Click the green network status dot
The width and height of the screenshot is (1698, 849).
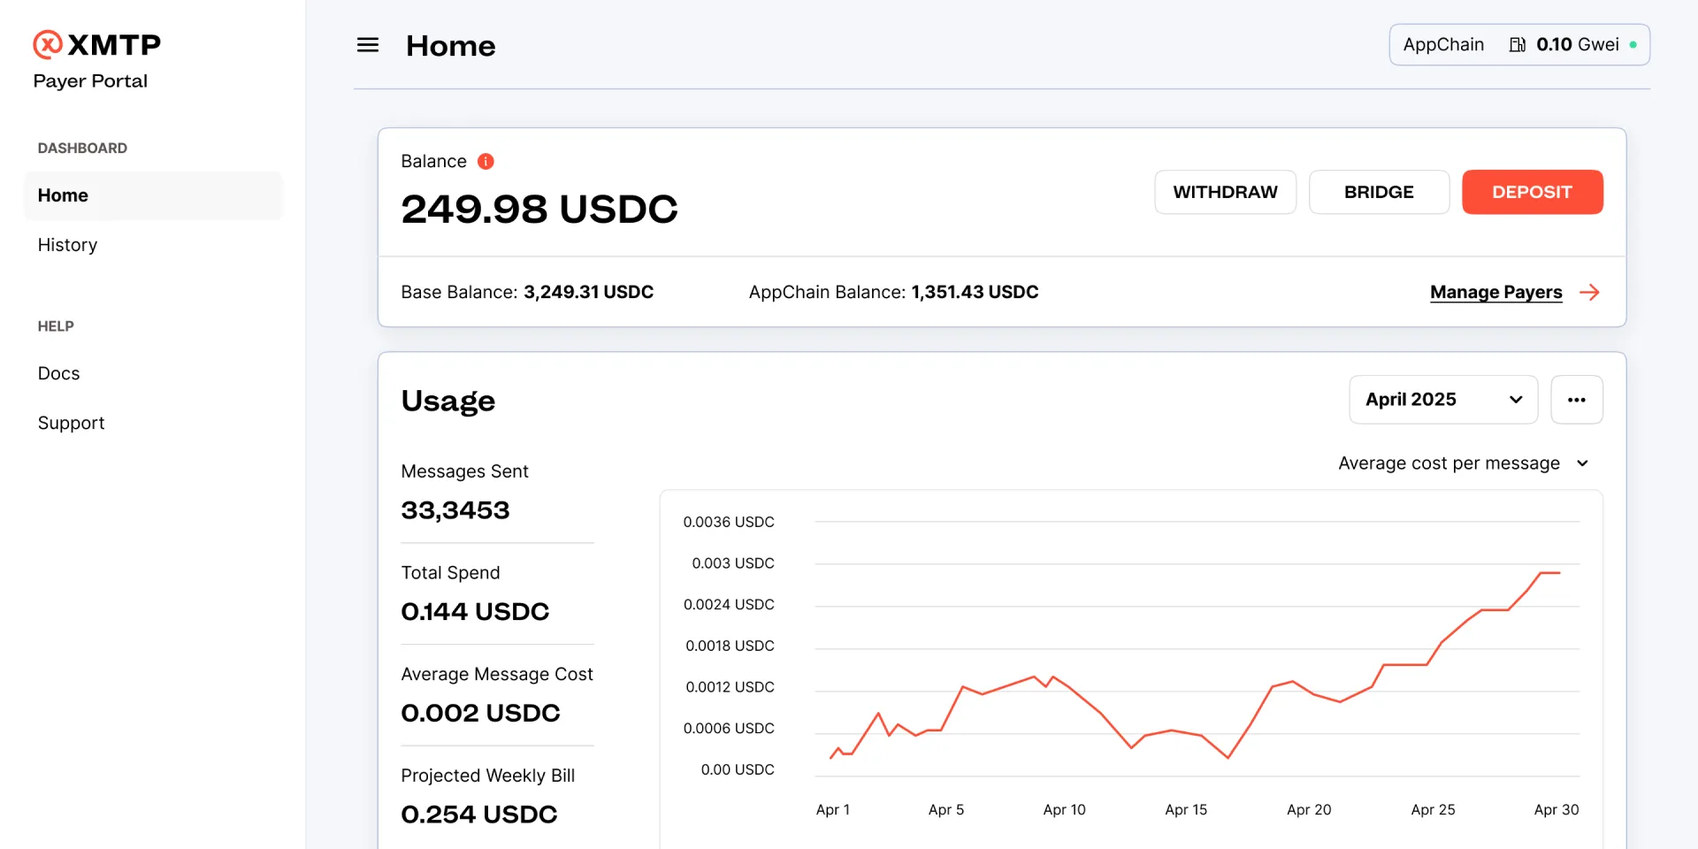coord(1633,44)
